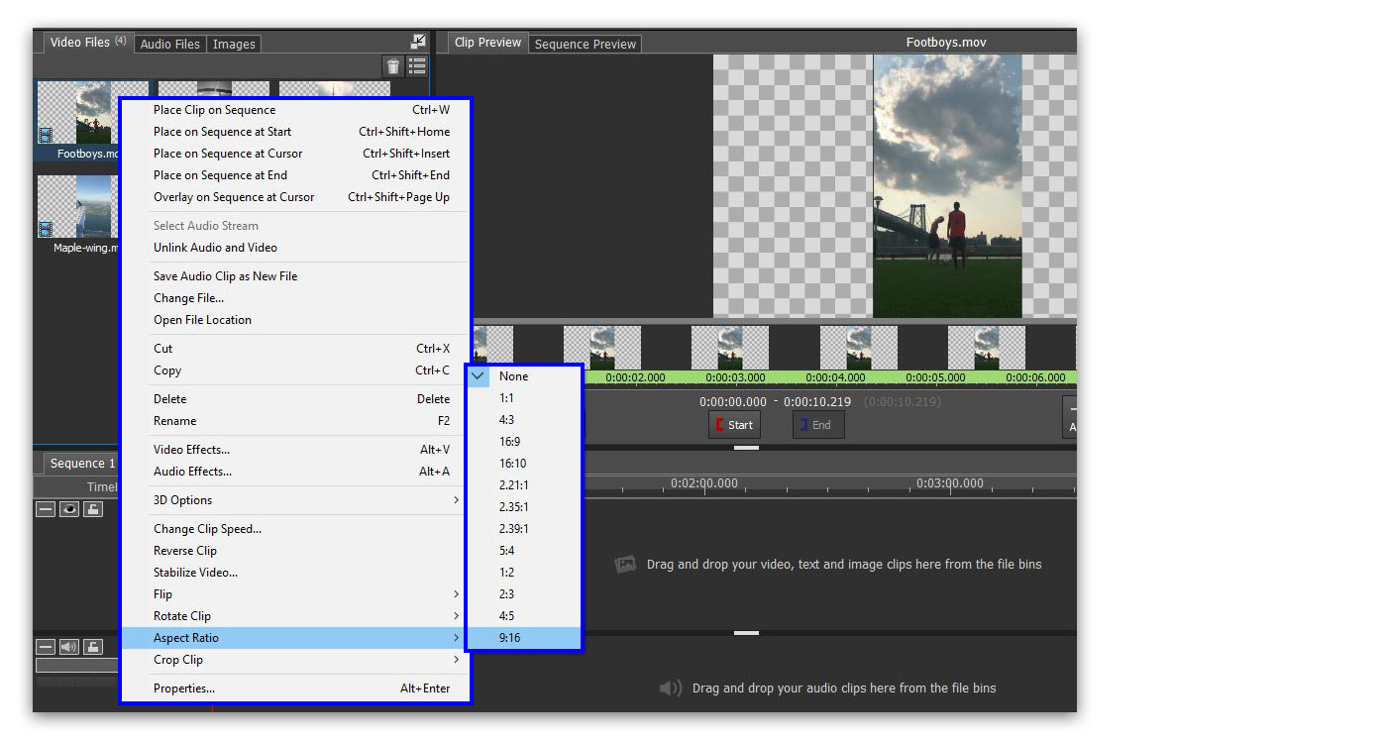This screenshot has height=742, width=1387.
Task: Open the Sequence Preview tab
Action: point(584,43)
